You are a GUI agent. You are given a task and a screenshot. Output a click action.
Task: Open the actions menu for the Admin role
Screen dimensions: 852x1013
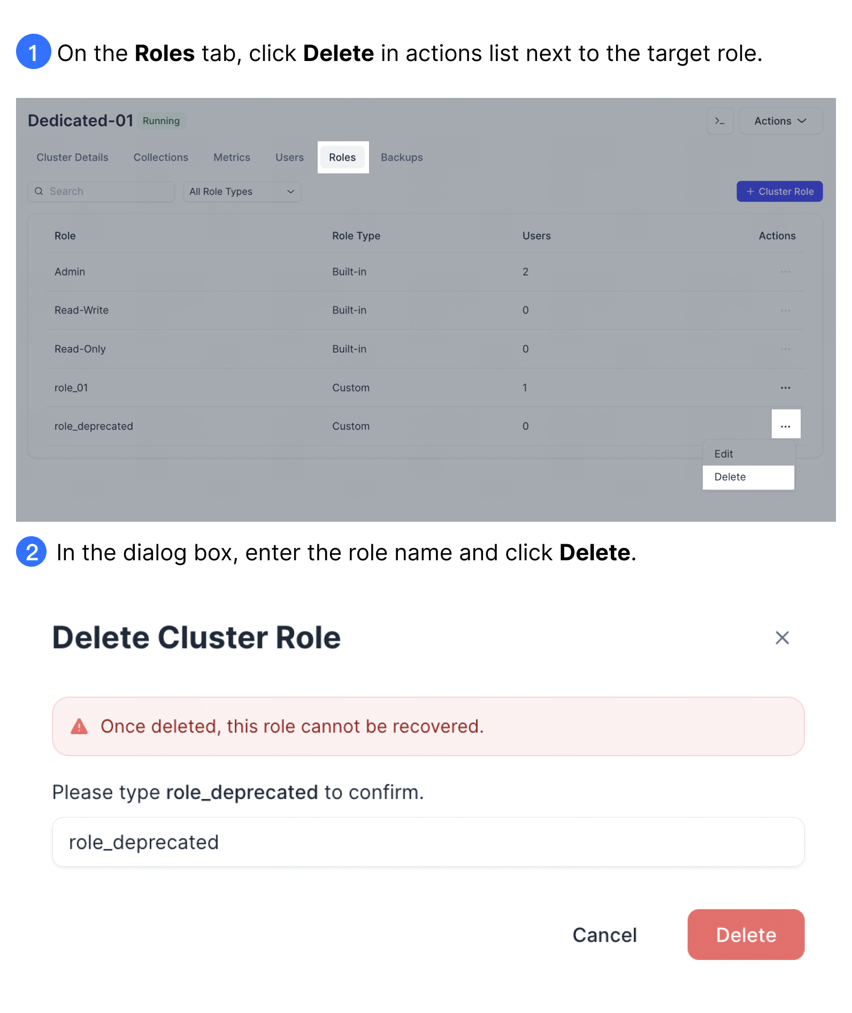coord(785,271)
